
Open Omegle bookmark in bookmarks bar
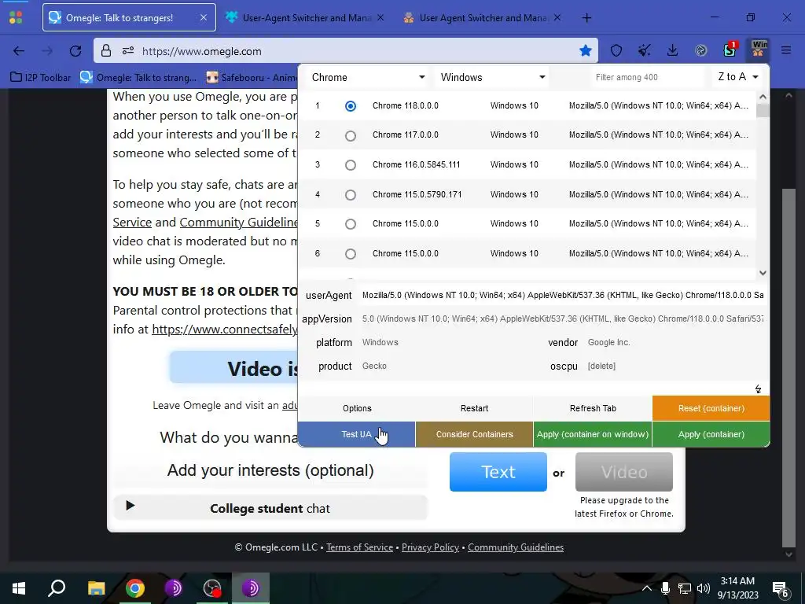click(138, 78)
